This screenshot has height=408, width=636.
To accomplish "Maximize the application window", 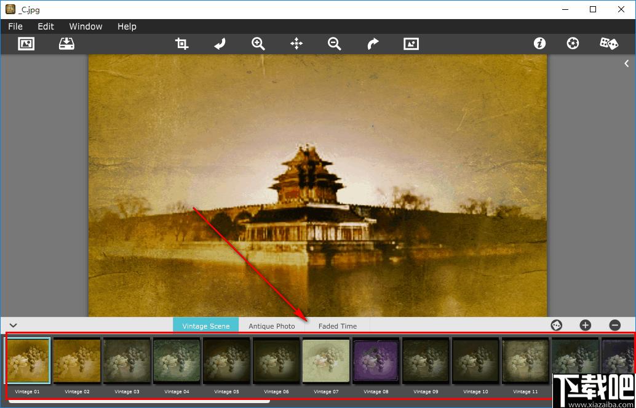I will (x=593, y=9).
